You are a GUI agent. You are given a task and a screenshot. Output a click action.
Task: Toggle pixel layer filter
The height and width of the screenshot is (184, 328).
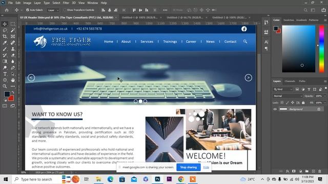(x=297, y=89)
